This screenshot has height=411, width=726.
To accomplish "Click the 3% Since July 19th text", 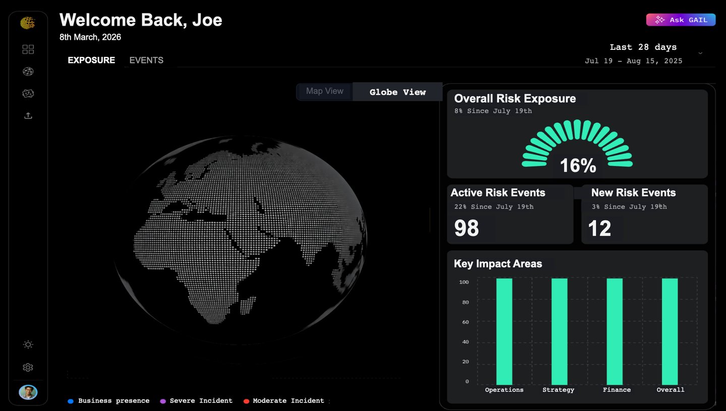I will coord(629,207).
